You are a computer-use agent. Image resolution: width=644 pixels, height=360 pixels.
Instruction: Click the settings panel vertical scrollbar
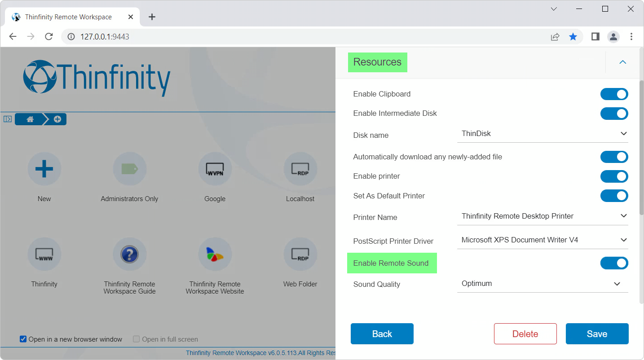pos(642,148)
